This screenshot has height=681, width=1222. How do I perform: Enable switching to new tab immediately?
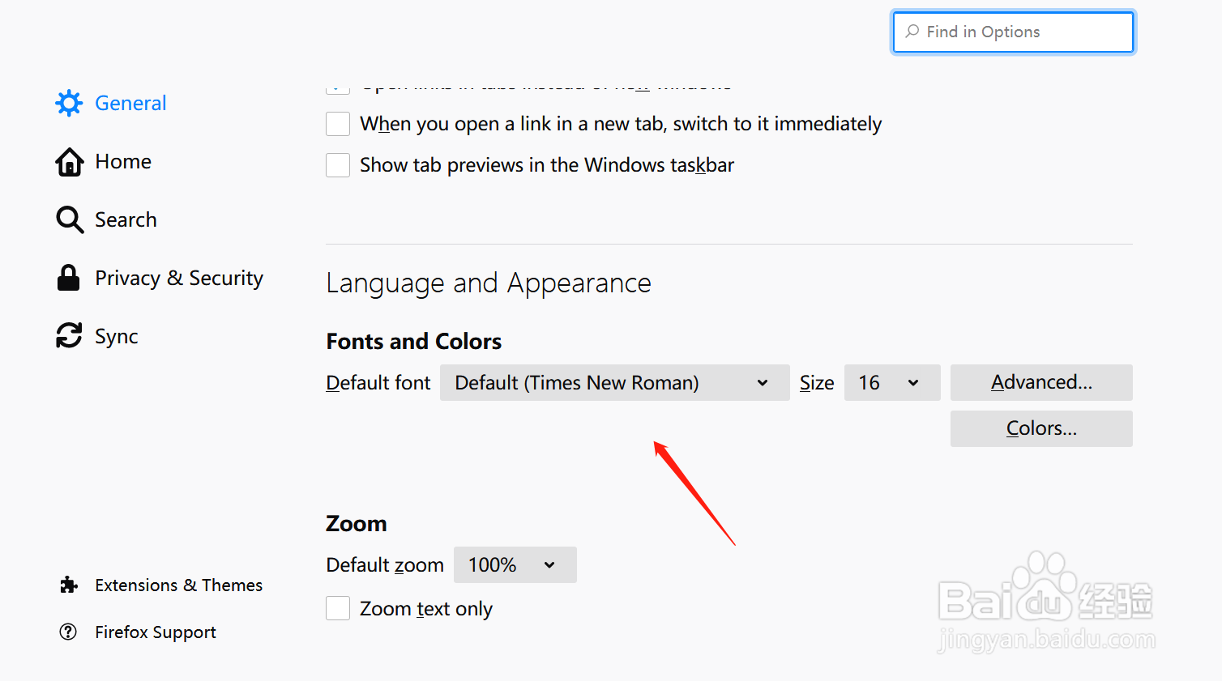coord(338,124)
